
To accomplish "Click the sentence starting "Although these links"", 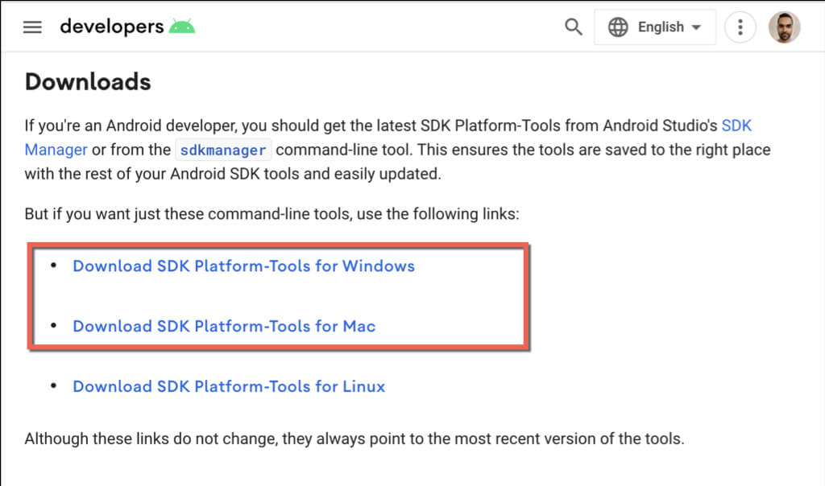I will [354, 439].
